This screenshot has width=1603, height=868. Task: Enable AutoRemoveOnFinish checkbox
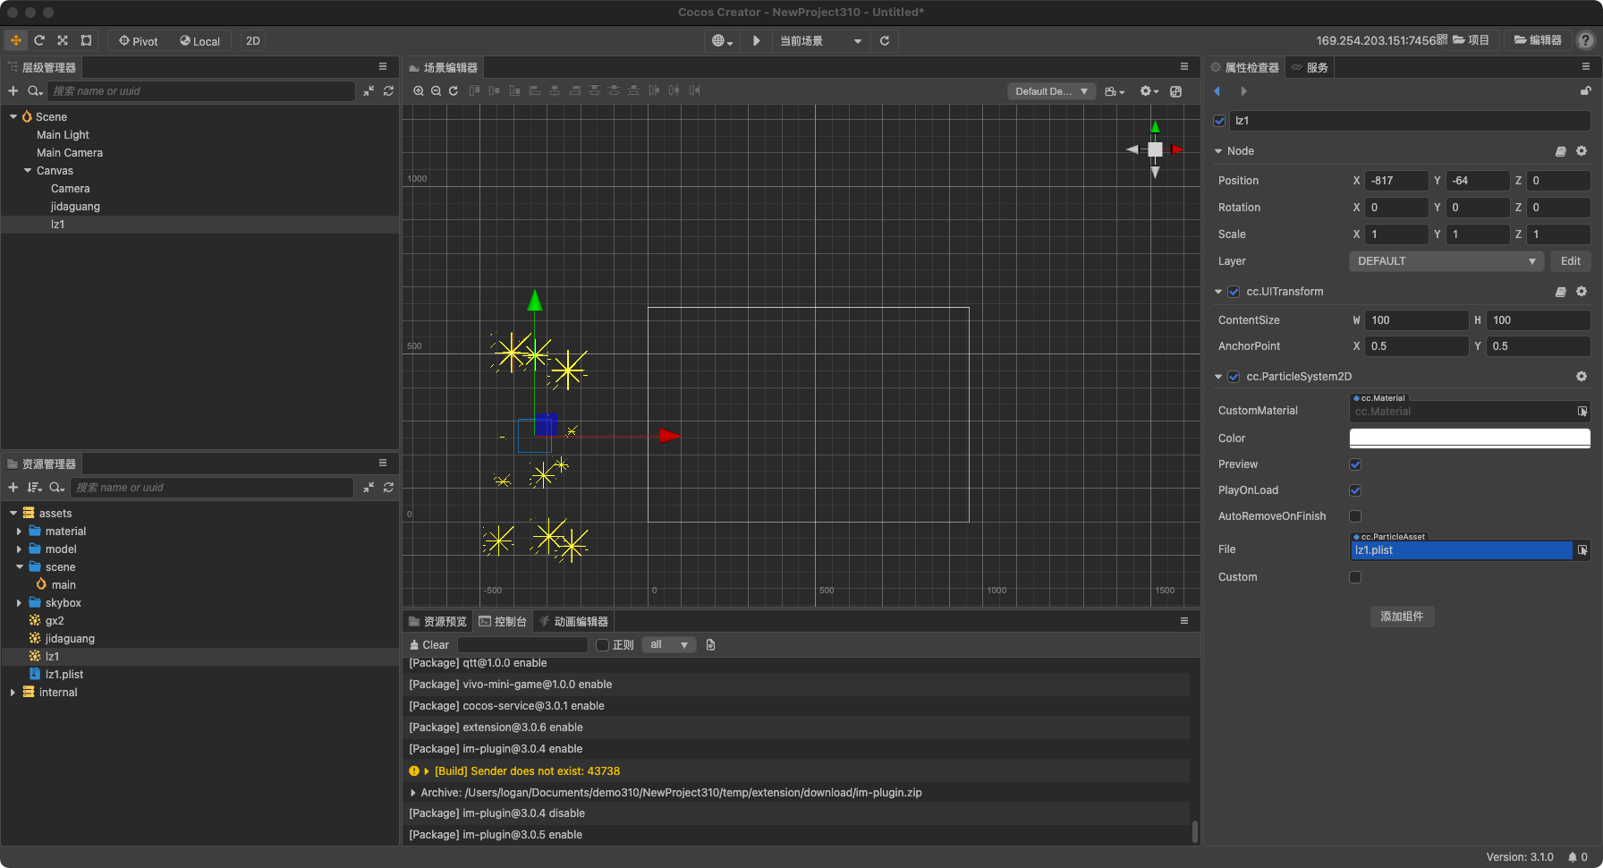[1355, 516]
